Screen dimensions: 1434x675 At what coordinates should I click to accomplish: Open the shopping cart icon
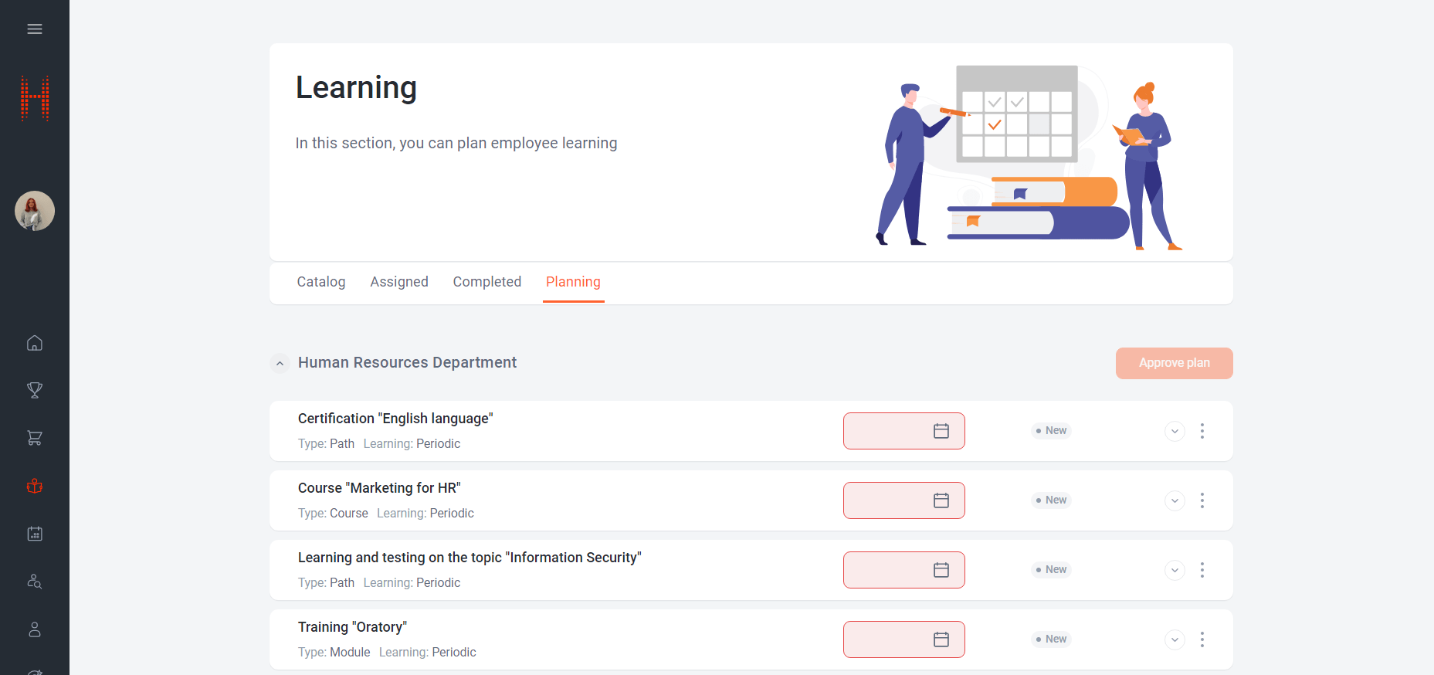click(35, 438)
